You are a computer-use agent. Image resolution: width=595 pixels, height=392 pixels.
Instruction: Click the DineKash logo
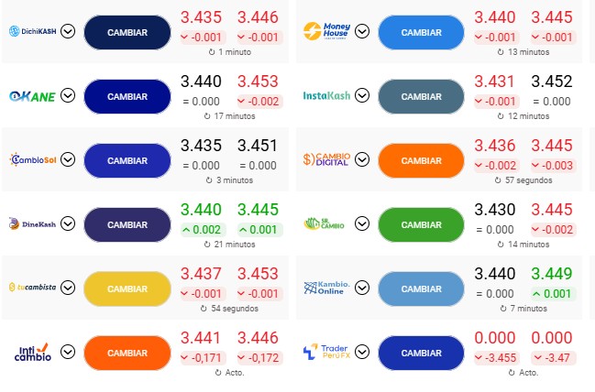pos(32,223)
